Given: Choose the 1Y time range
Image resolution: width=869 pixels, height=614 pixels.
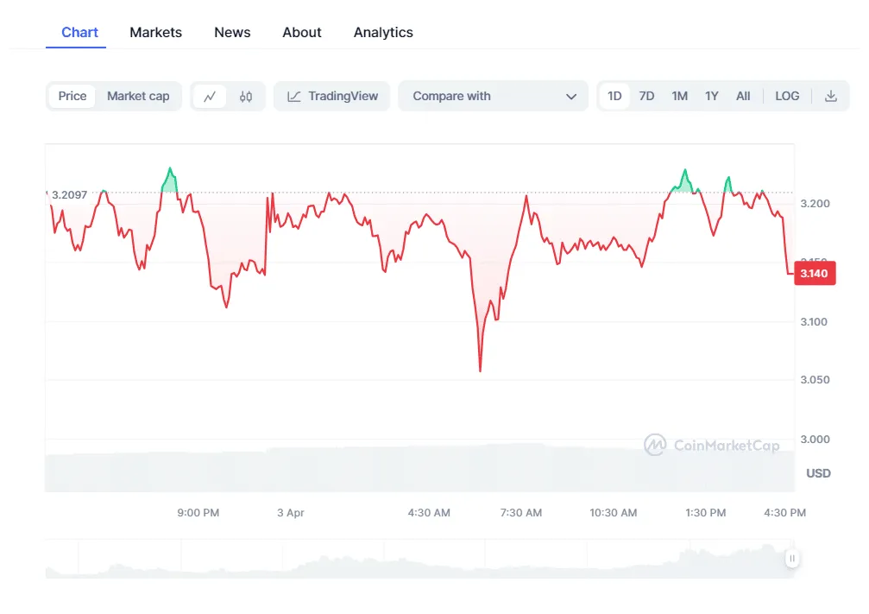Looking at the screenshot, I should click(711, 97).
